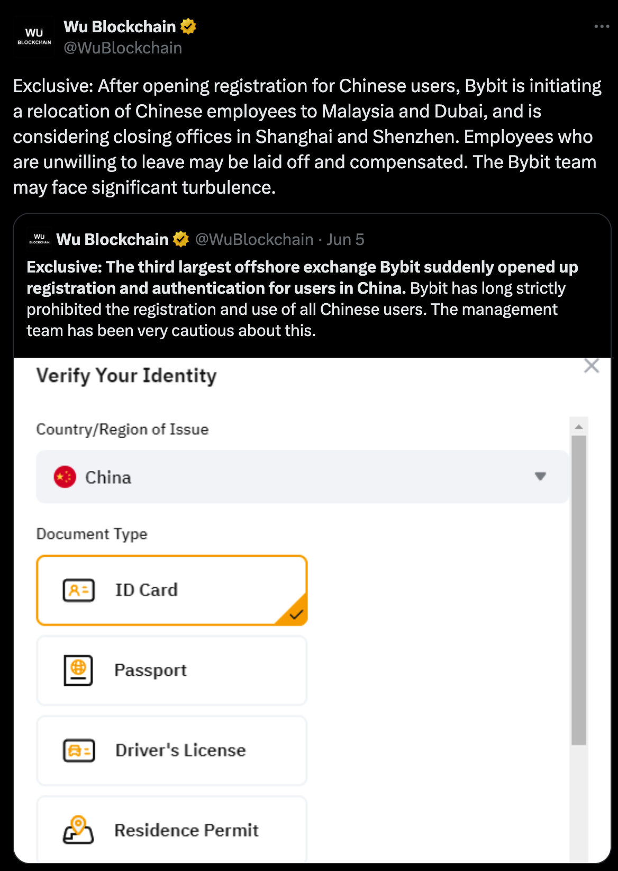Screen dimensions: 618x871
Task: Click the gold verified badge beside Wu Blockchain
Action: pos(188,26)
